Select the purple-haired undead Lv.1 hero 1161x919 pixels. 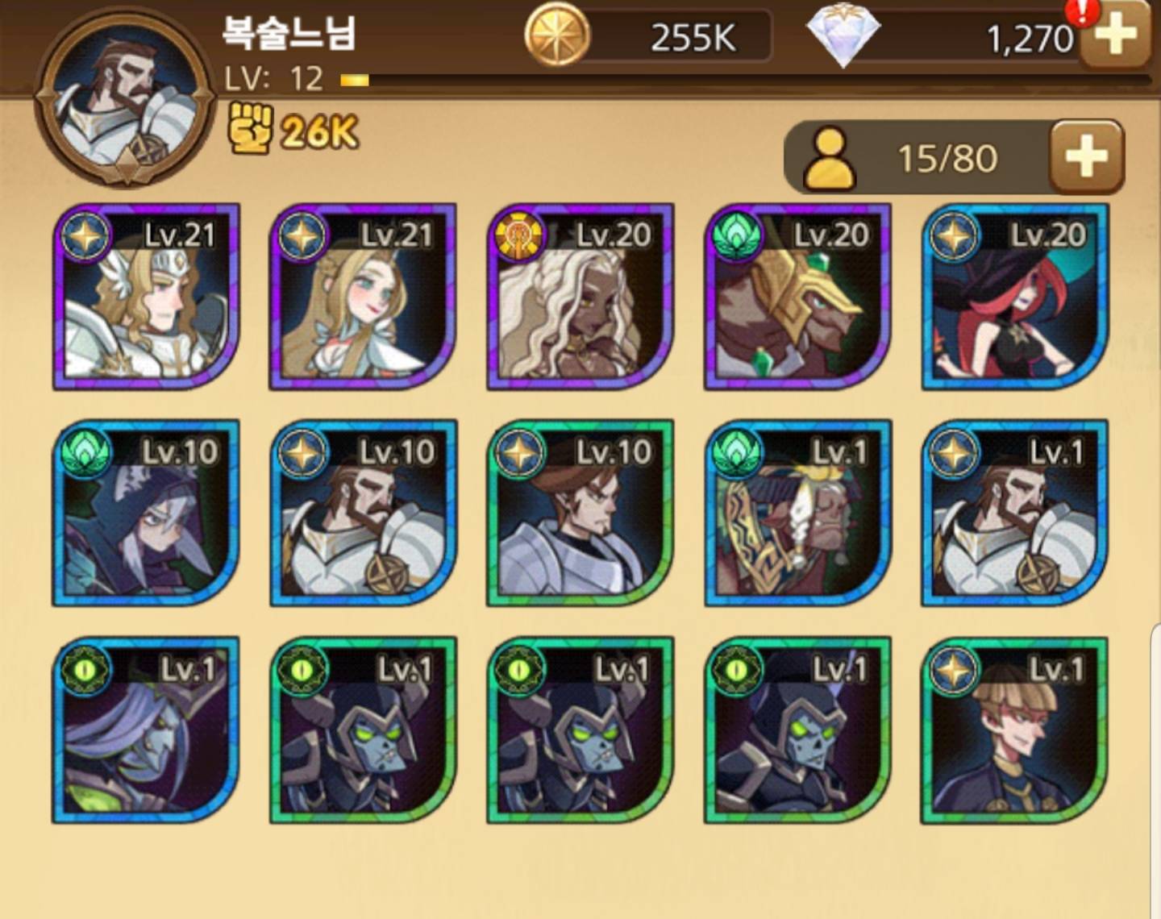[x=146, y=730]
